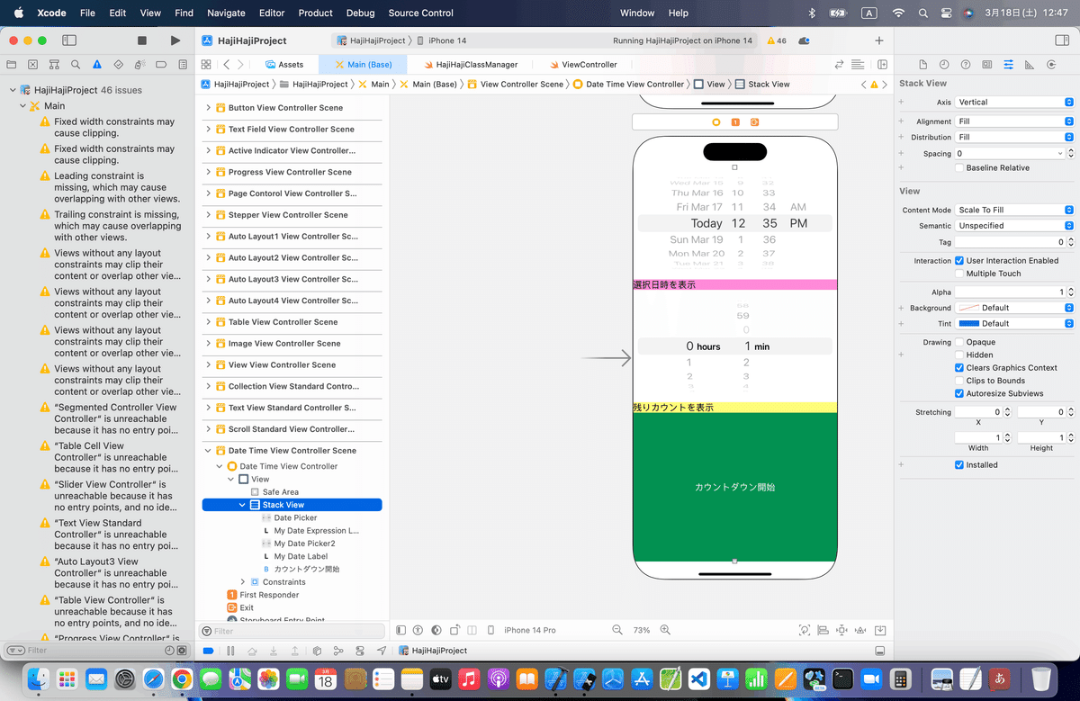Add an editor pane on the right

point(883,65)
